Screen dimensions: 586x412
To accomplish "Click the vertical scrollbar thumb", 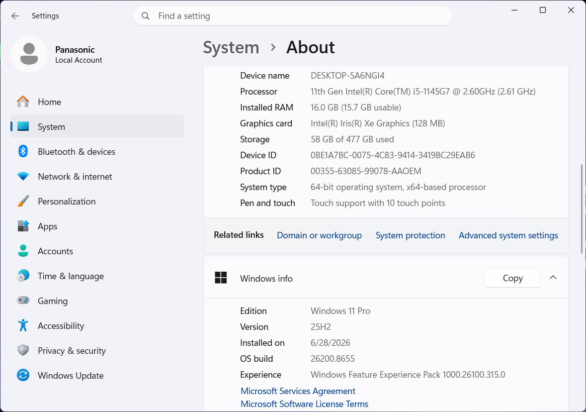I will click(x=582, y=209).
